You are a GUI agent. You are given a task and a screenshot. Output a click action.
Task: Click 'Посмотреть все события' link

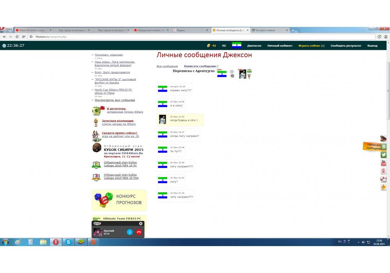click(115, 100)
